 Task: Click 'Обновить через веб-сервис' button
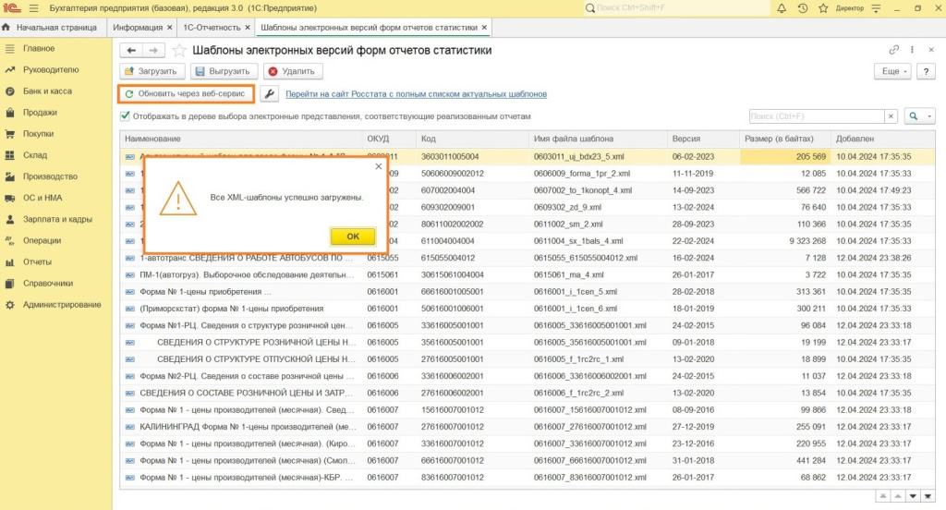coord(186,94)
